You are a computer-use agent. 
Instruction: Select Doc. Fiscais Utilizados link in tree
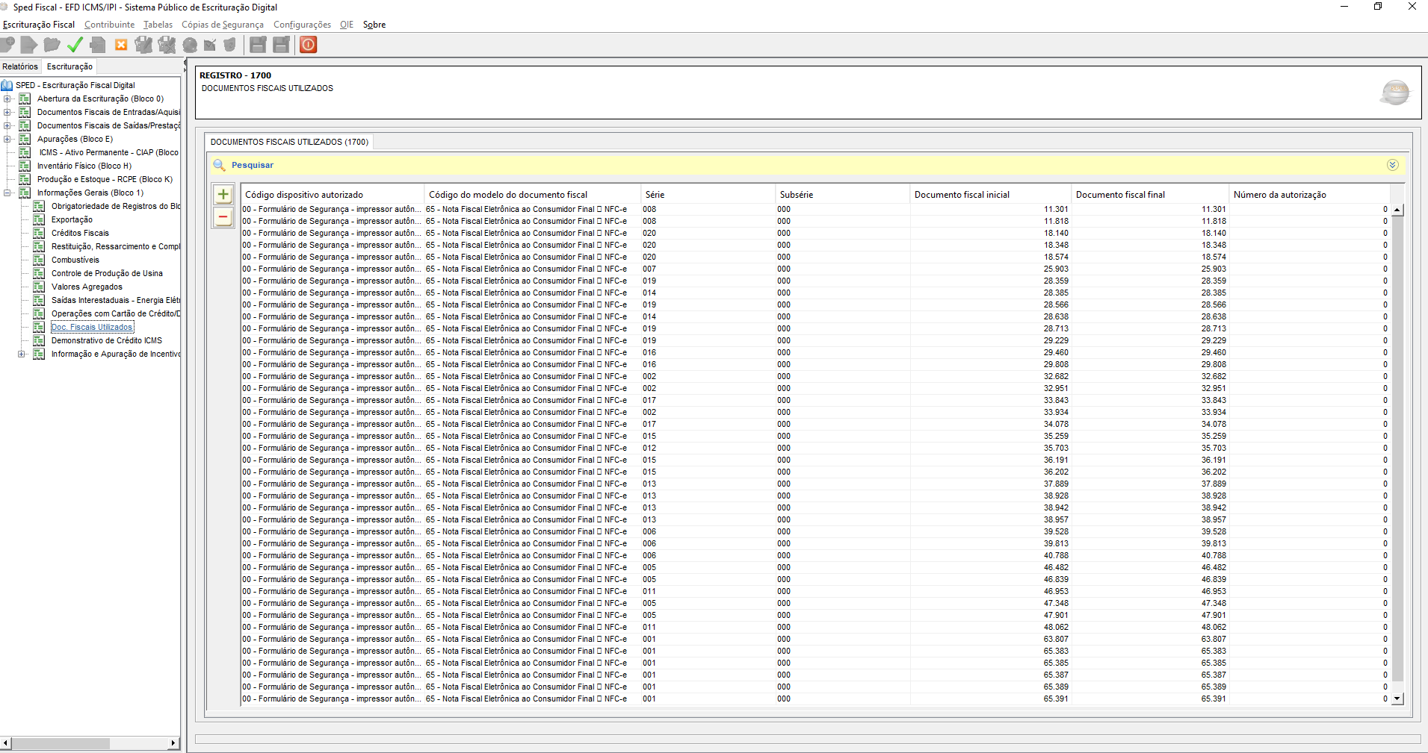(92, 327)
